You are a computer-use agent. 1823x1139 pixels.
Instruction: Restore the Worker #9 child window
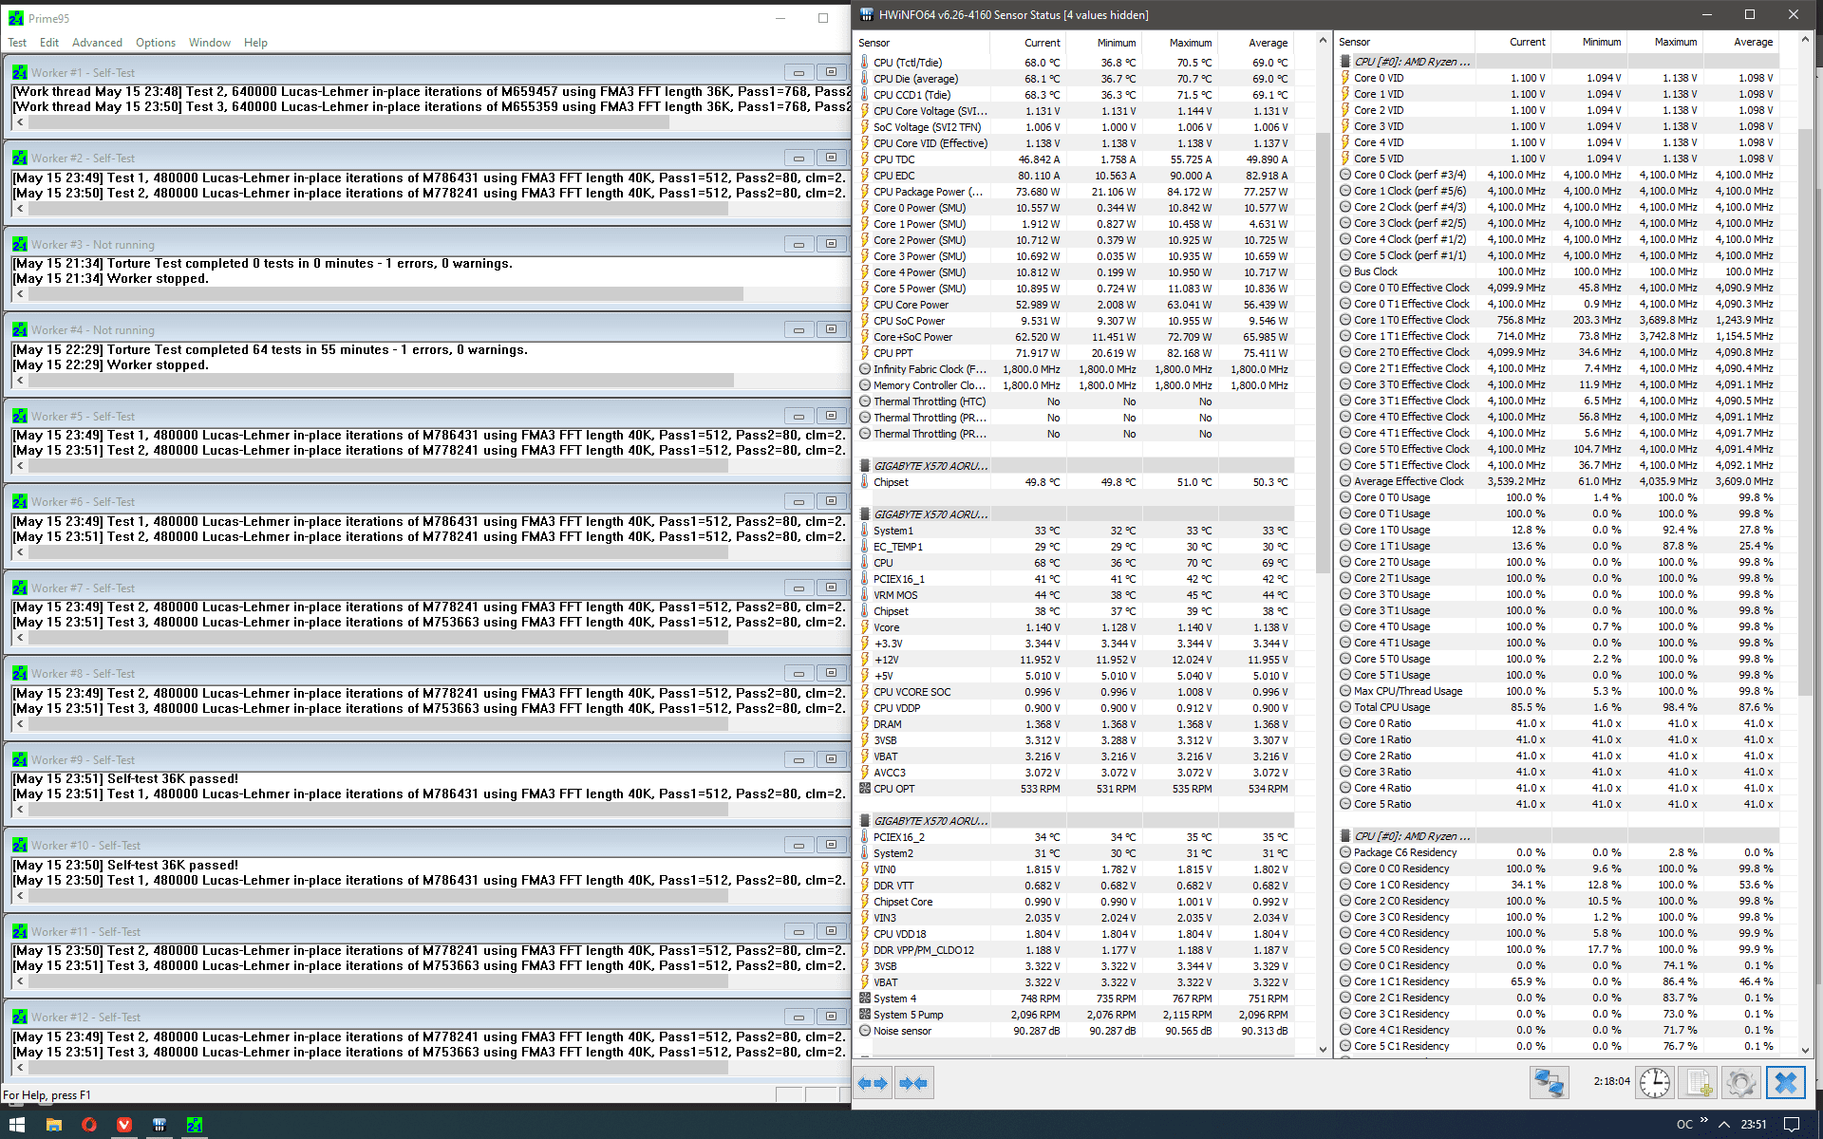click(x=831, y=759)
